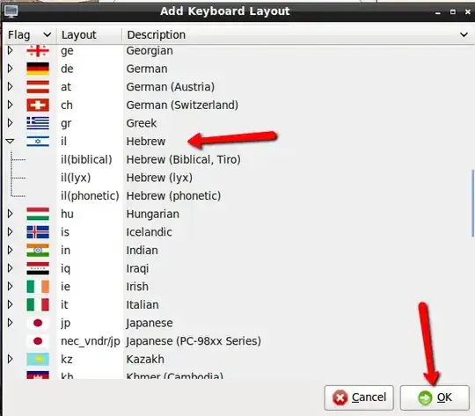Select the Hungarian description text
This screenshot has height=416, width=475.
(x=153, y=215)
